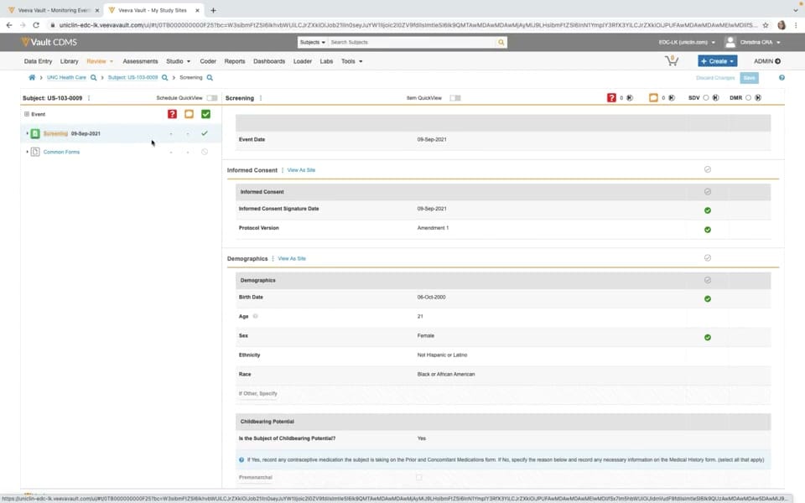This screenshot has height=503, width=805.
Task: Click the red query icon in Event header
Action: [x=172, y=114]
